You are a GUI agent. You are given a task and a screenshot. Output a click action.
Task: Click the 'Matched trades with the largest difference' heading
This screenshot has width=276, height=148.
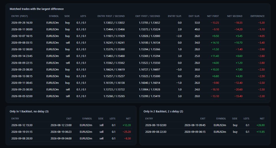coord(37,9)
